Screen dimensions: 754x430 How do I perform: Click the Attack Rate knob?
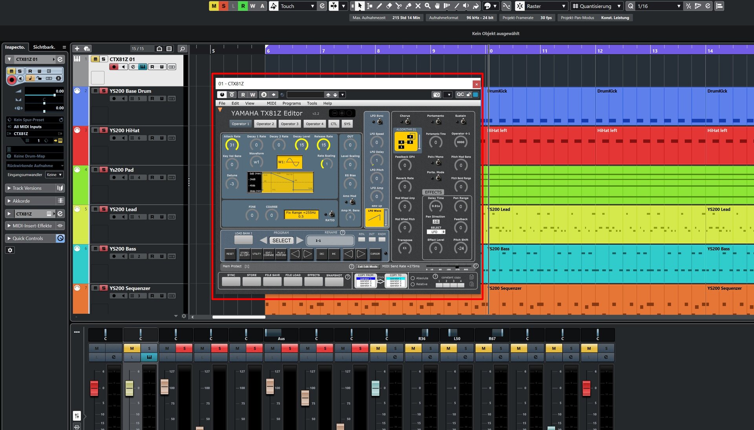pos(232,145)
